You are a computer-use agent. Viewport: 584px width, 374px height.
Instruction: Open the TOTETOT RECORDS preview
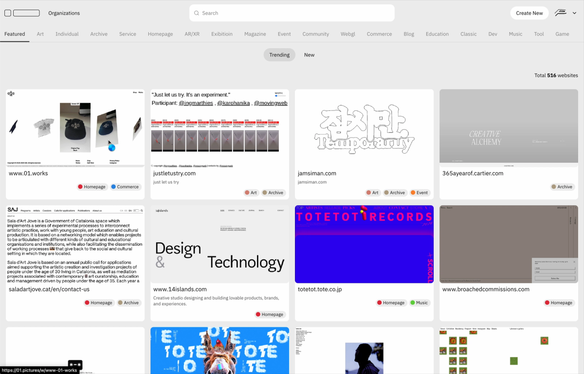click(x=364, y=244)
